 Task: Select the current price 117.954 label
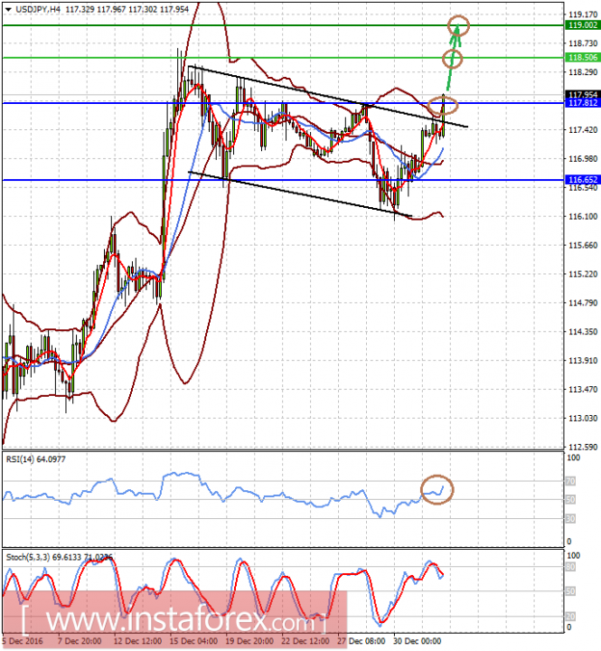[x=583, y=95]
